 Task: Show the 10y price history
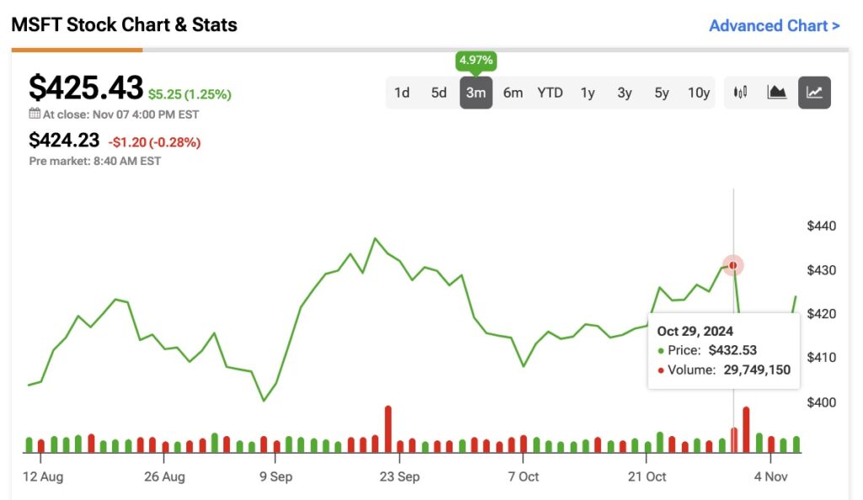[699, 93]
